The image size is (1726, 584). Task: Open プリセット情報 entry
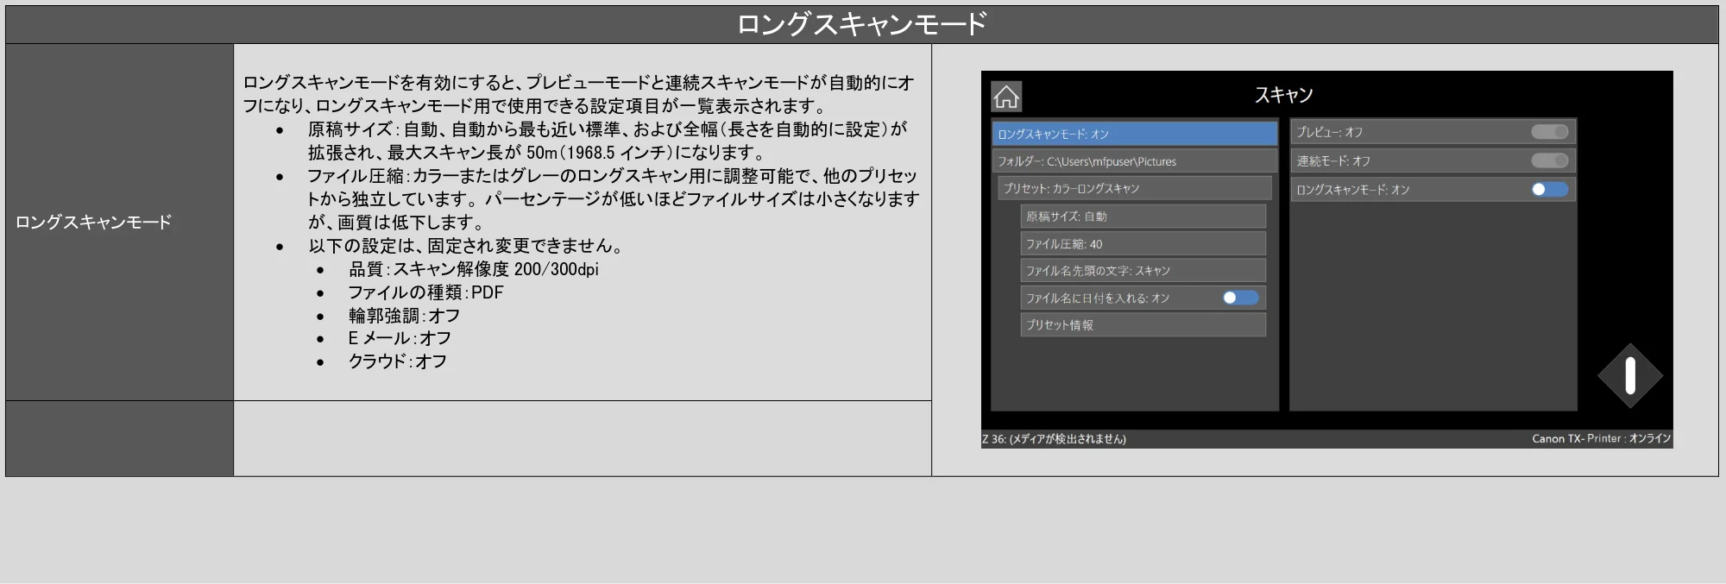click(x=1143, y=324)
